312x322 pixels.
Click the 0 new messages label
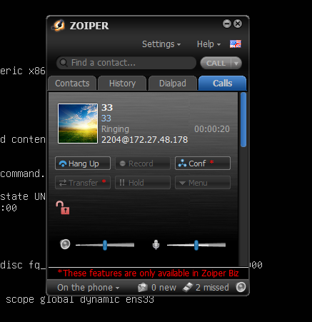tap(163, 288)
